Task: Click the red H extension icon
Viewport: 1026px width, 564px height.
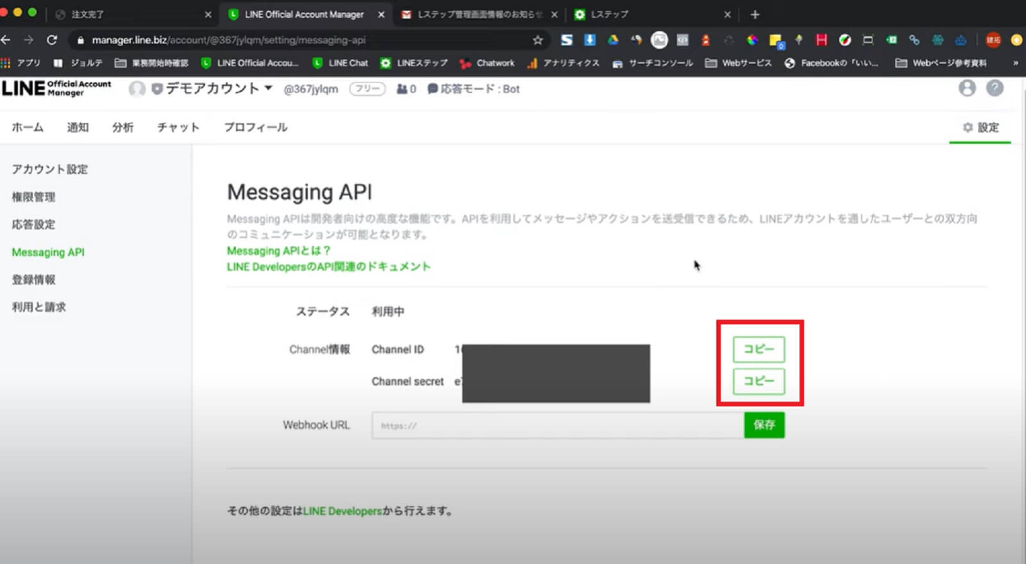Action: pos(821,40)
